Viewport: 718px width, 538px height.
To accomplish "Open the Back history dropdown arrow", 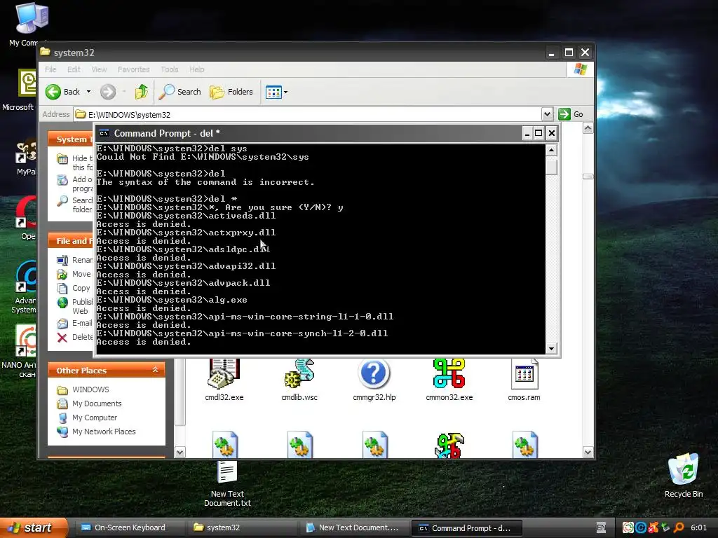I will pos(89,92).
